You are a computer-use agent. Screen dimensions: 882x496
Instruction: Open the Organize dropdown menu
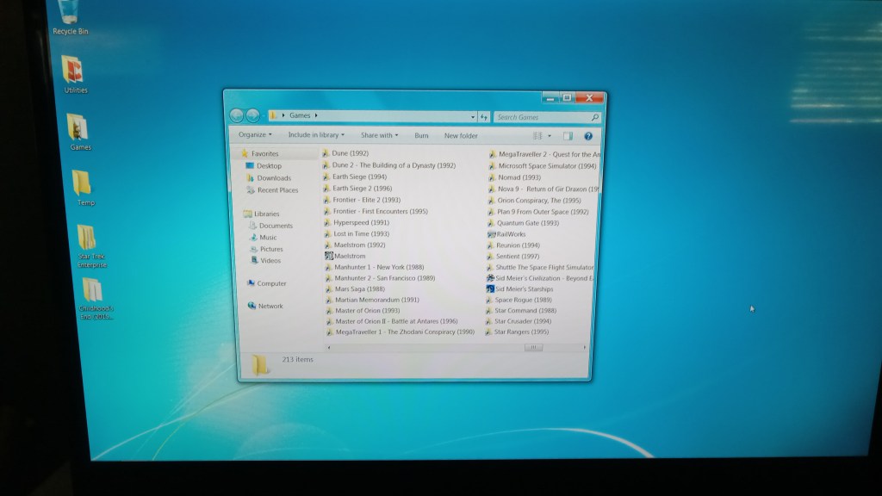[x=255, y=135]
